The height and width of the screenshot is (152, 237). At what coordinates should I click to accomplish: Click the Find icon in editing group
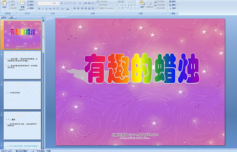[x=173, y=1]
